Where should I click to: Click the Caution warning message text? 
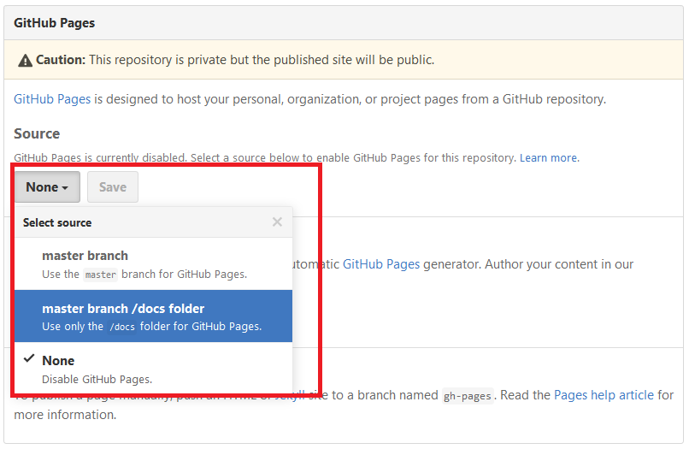(x=235, y=60)
